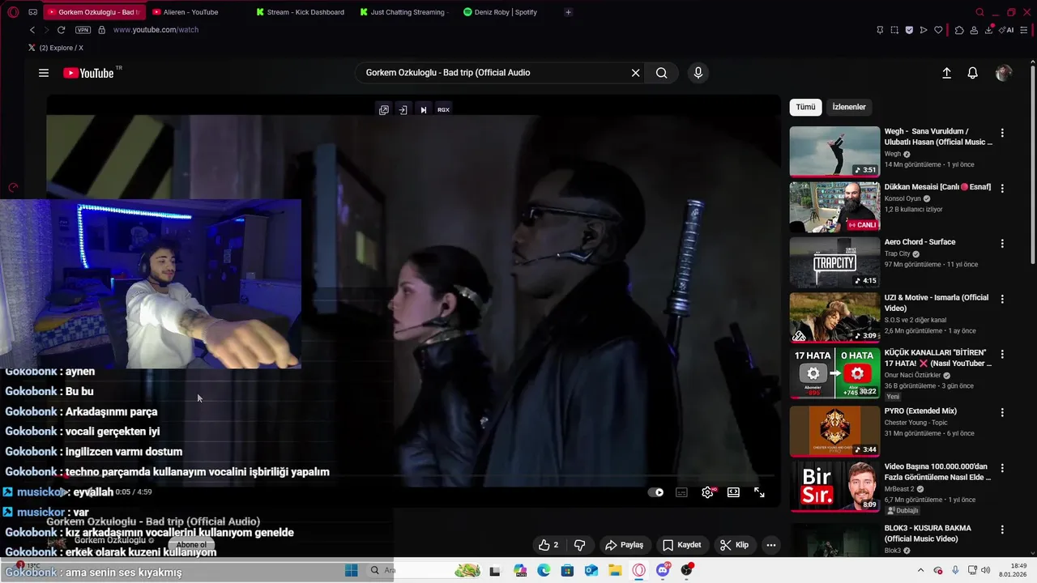1037x583 pixels.
Task: Reload the page with the refresh icon
Action: tap(61, 30)
